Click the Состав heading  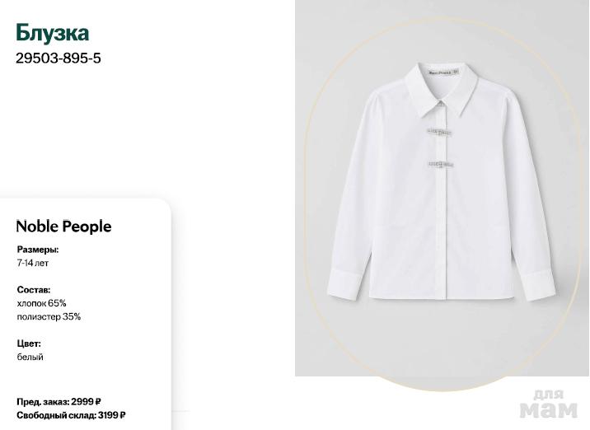tap(34, 290)
